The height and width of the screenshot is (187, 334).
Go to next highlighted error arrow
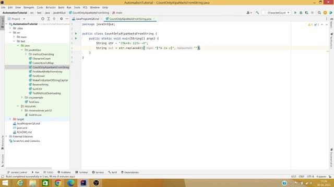coord(327,25)
